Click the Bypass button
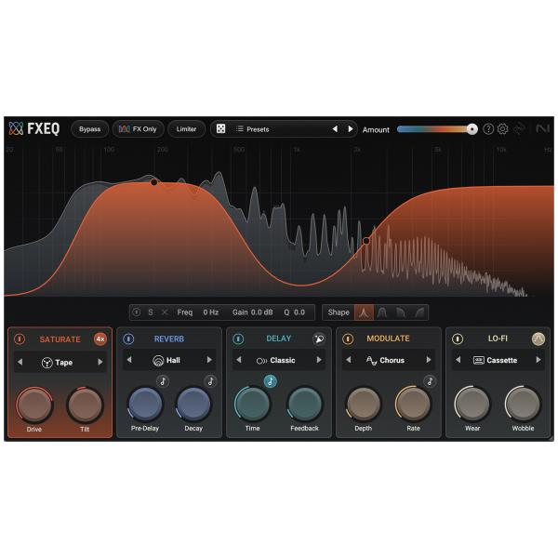 pos(89,129)
